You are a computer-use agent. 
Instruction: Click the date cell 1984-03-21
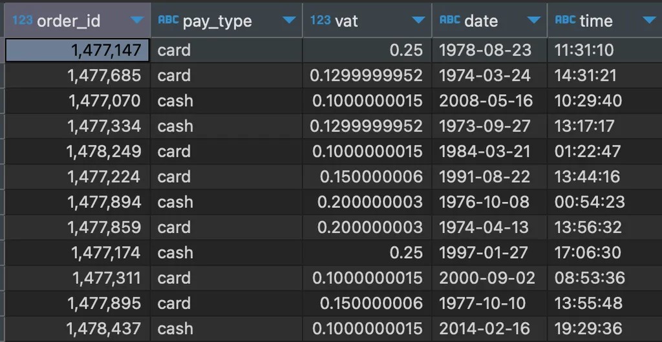tap(489, 151)
